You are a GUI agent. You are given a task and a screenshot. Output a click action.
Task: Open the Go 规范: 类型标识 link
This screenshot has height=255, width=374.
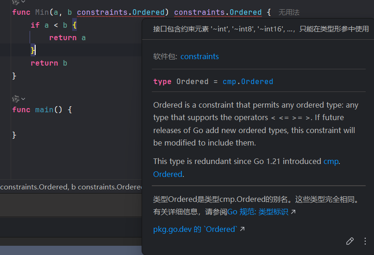click(258, 212)
